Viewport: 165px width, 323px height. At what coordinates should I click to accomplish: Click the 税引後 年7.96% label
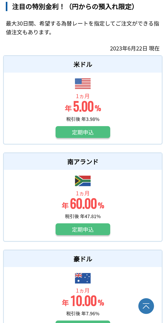[x=83, y=313]
